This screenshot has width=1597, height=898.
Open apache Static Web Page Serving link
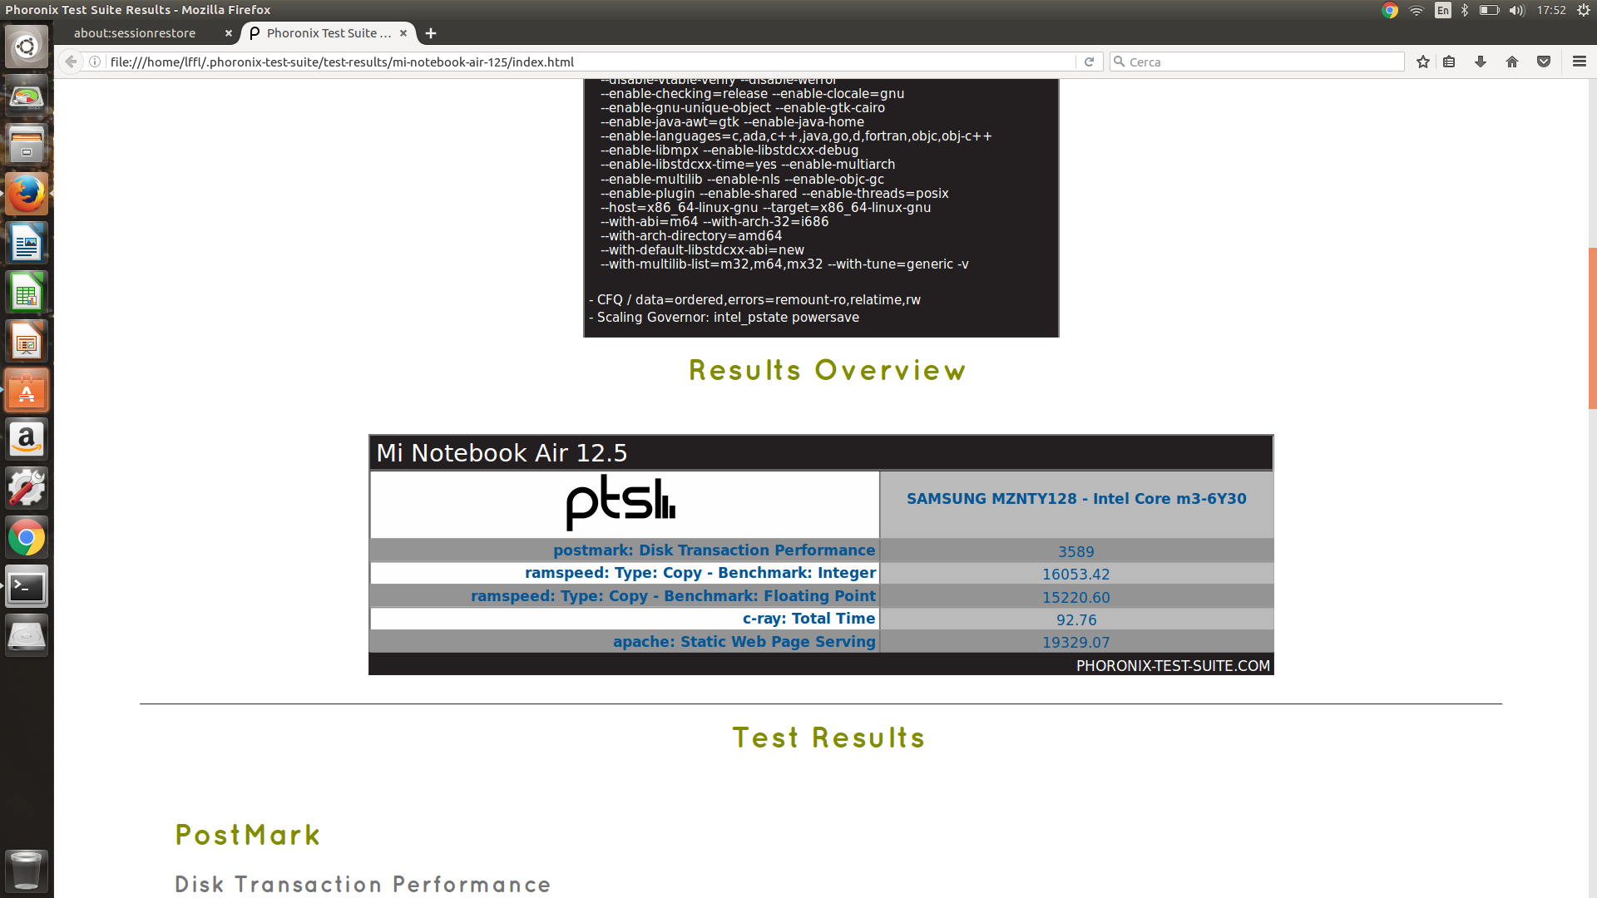coord(744,641)
